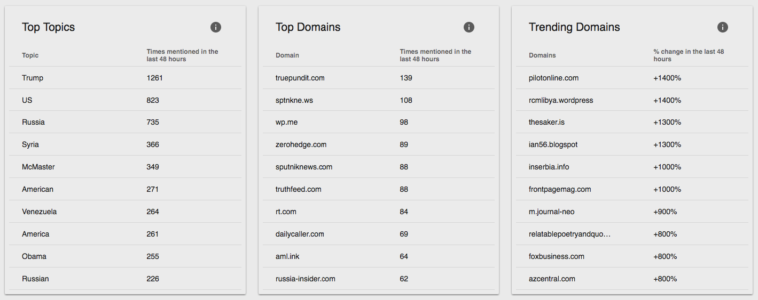758x300 pixels.
Task: Click relatablepoetryandquo… trending domain
Action: pyautogui.click(x=569, y=234)
